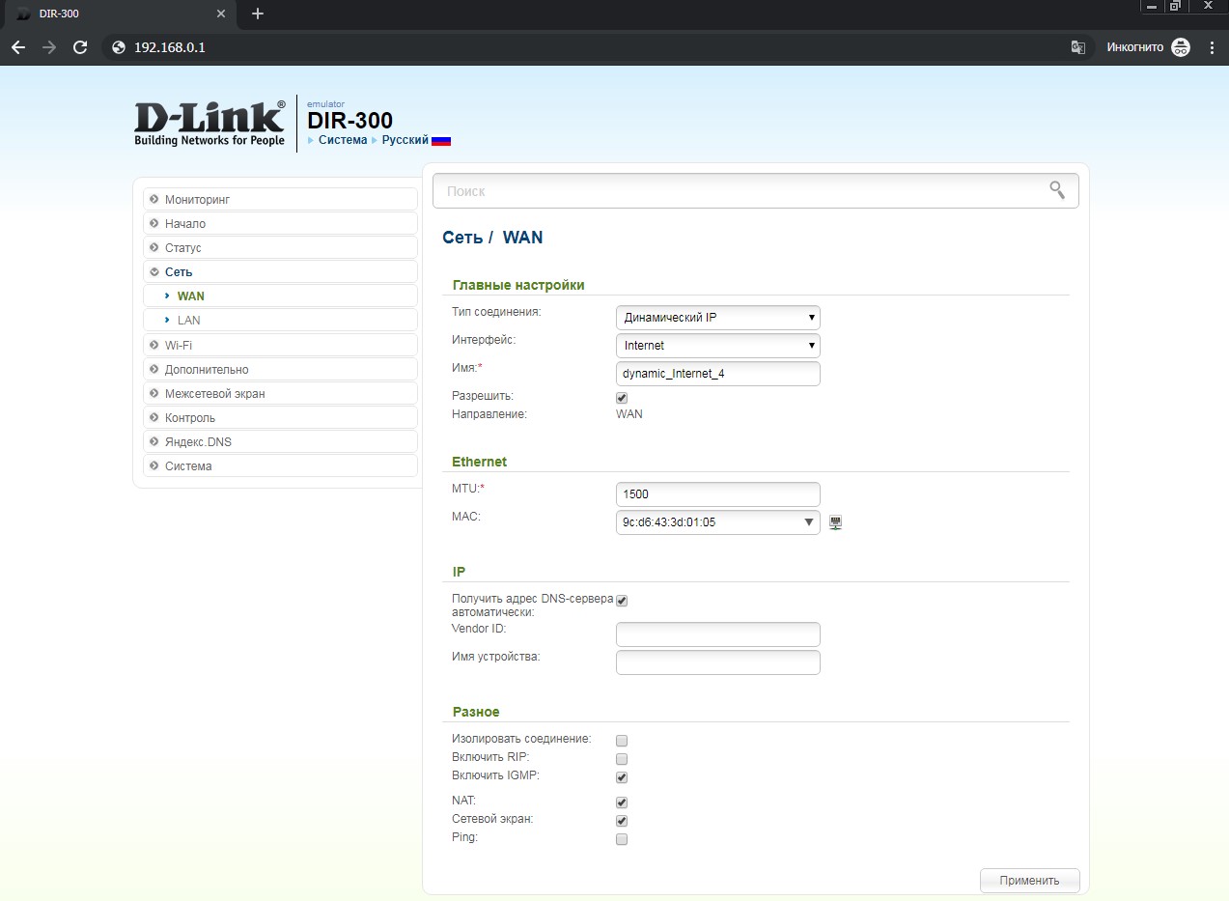Open the translate page icon
The image size is (1229, 901).
tap(1078, 46)
